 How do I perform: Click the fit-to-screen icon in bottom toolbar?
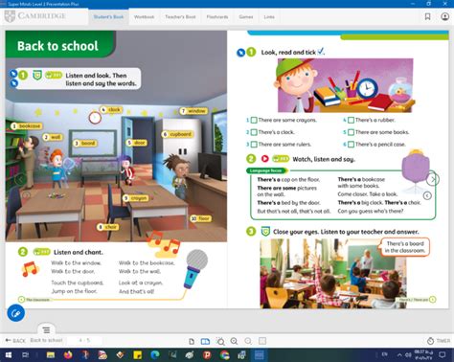262,341
